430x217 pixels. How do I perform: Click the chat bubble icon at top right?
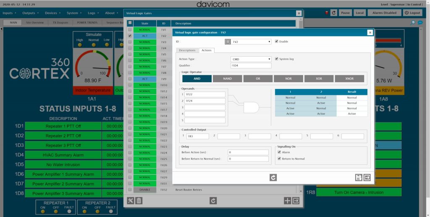pyautogui.click(x=420, y=22)
